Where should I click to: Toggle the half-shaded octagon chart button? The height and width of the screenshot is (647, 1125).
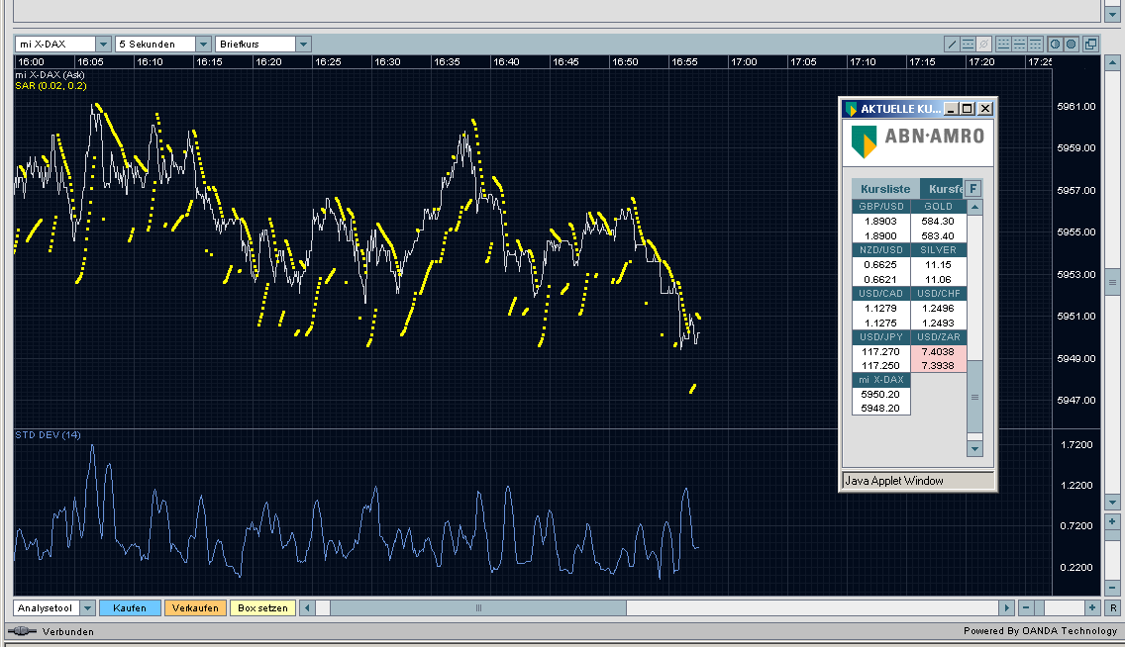[x=1056, y=44]
